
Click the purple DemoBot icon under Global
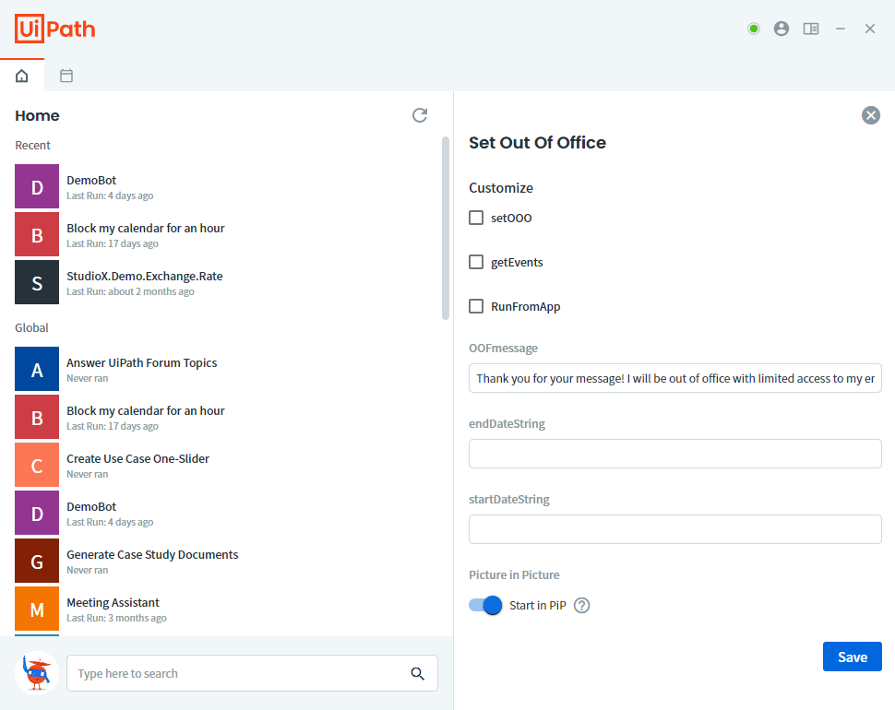click(37, 513)
